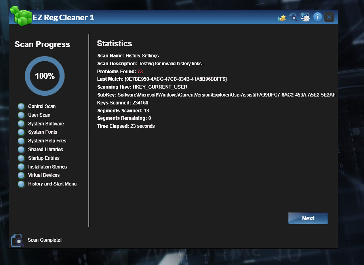Select the Virtual Devices label
Screen dimensions: 364x265
(x=44, y=175)
